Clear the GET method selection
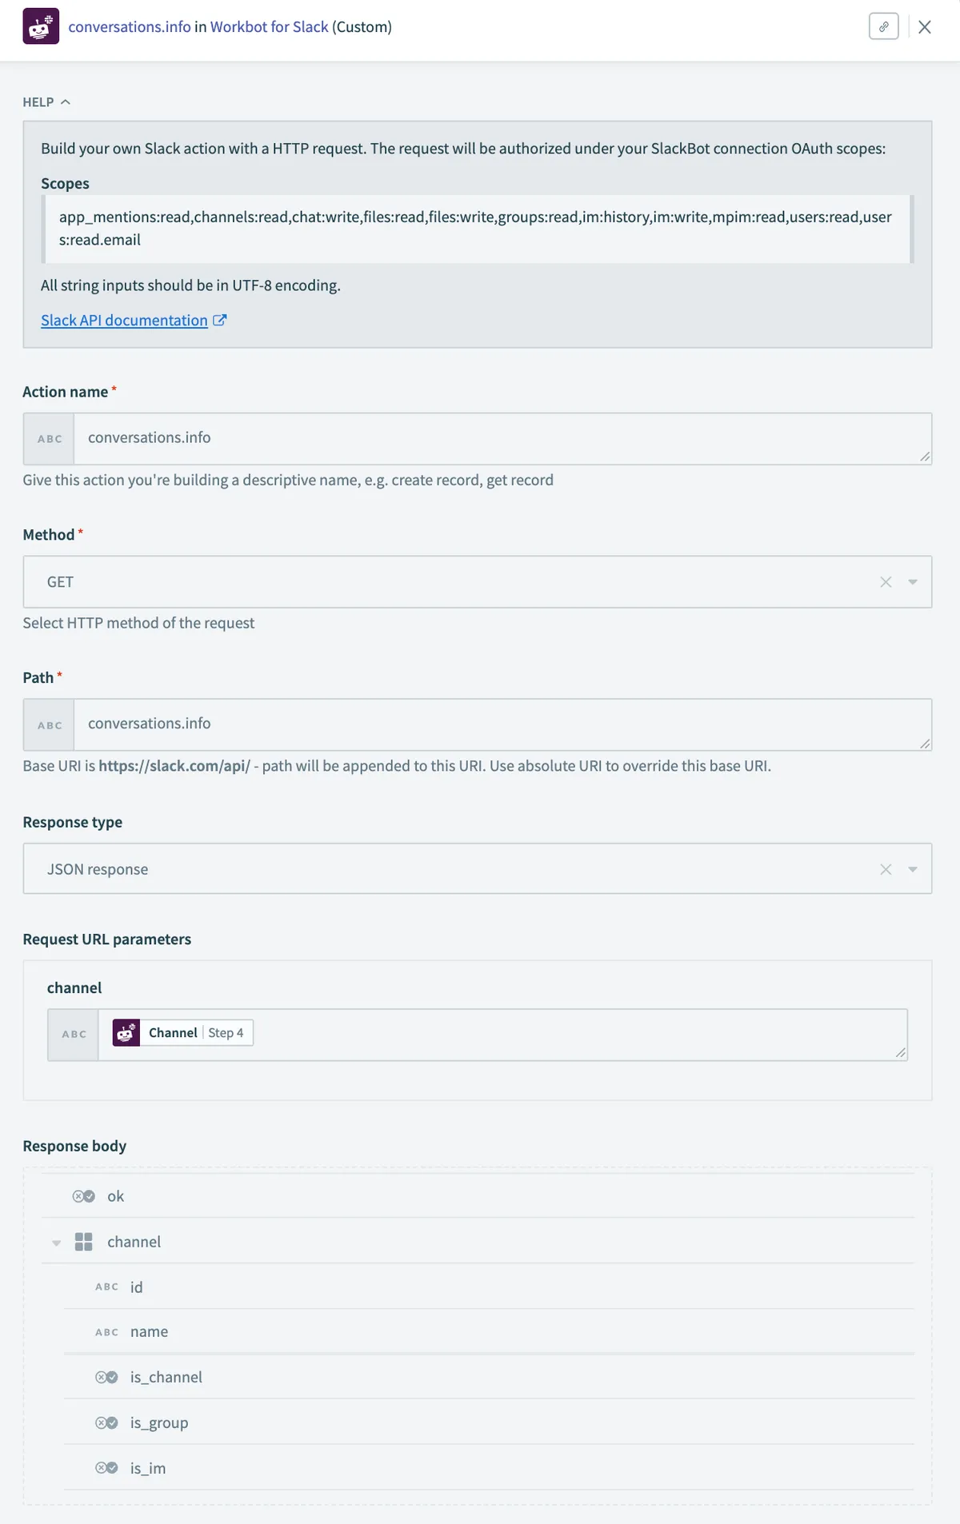 tap(886, 582)
